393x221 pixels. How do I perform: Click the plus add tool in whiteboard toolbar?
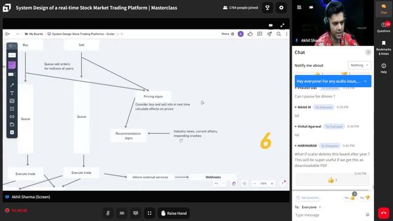pyautogui.click(x=12, y=133)
